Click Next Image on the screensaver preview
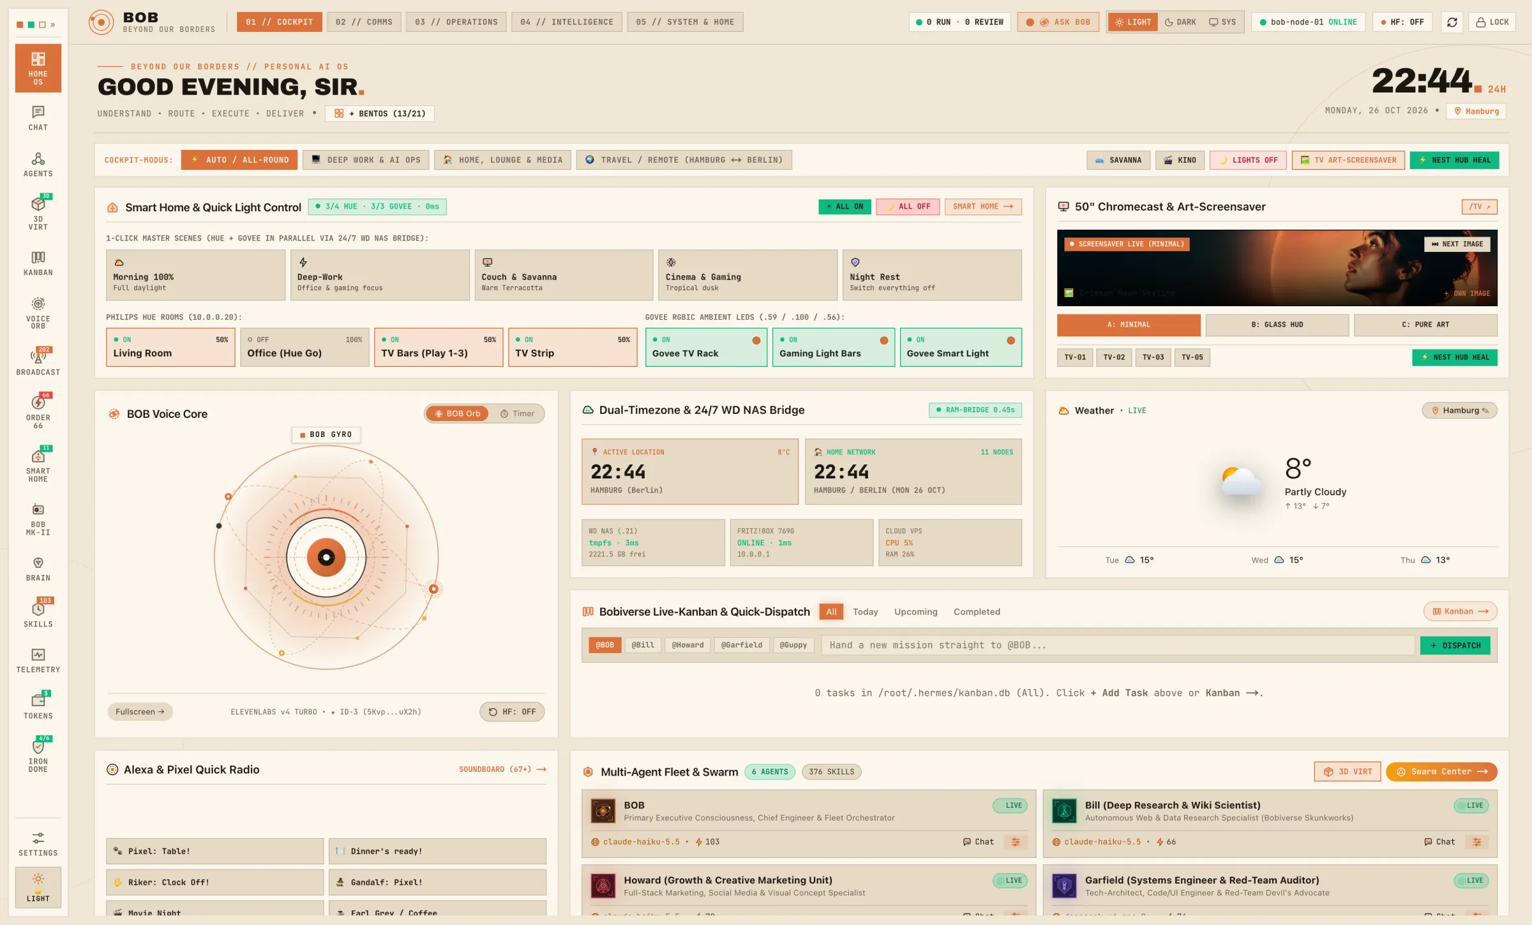Image resolution: width=1532 pixels, height=925 pixels. (x=1457, y=244)
